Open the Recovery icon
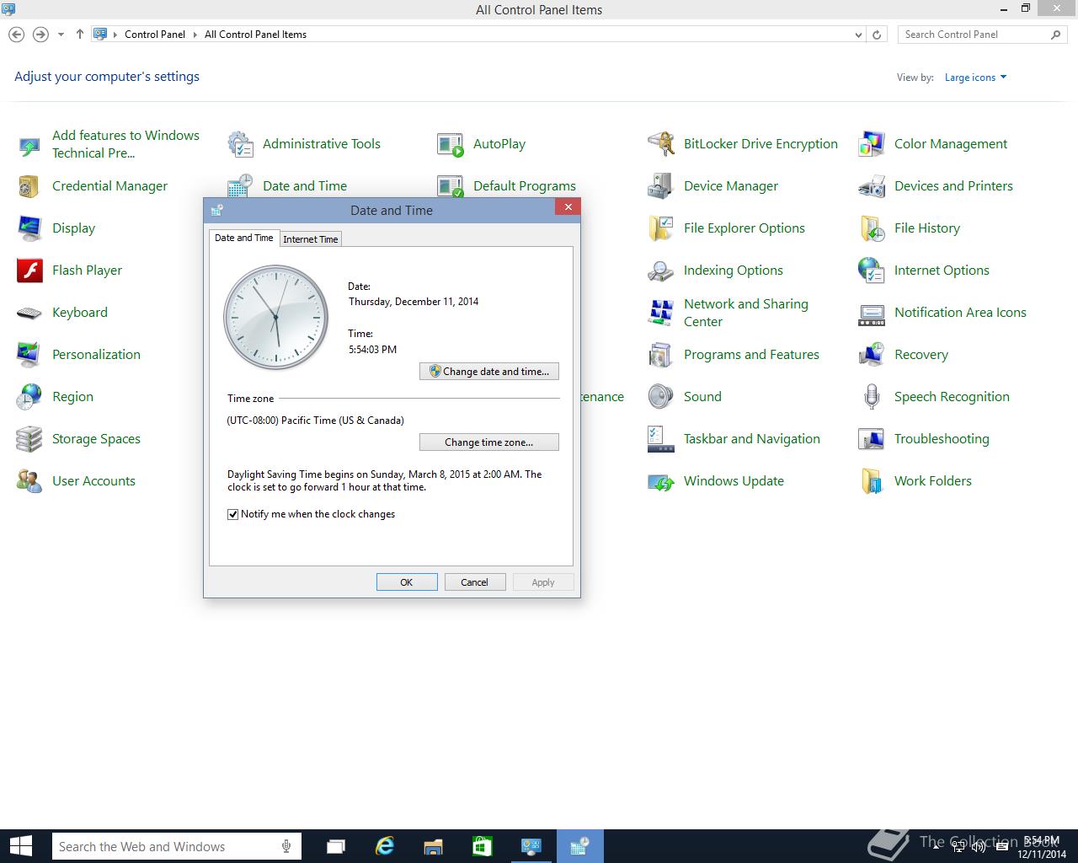 tap(872, 355)
